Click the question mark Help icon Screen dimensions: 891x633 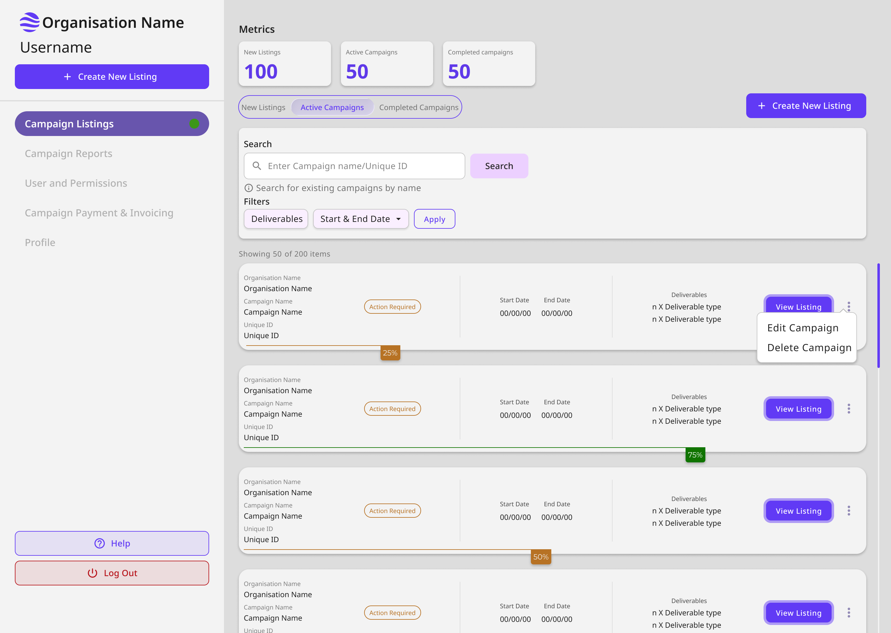[100, 543]
